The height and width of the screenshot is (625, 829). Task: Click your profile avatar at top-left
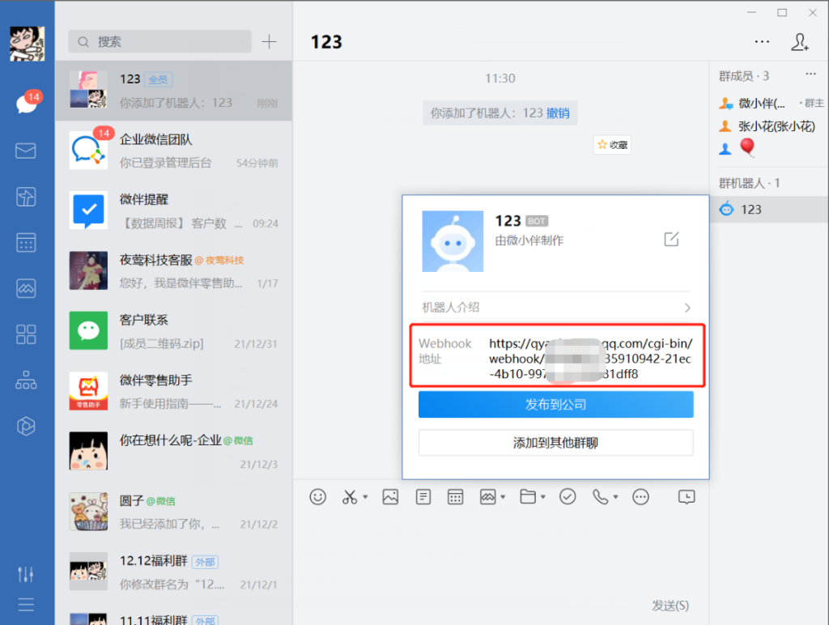(x=28, y=44)
